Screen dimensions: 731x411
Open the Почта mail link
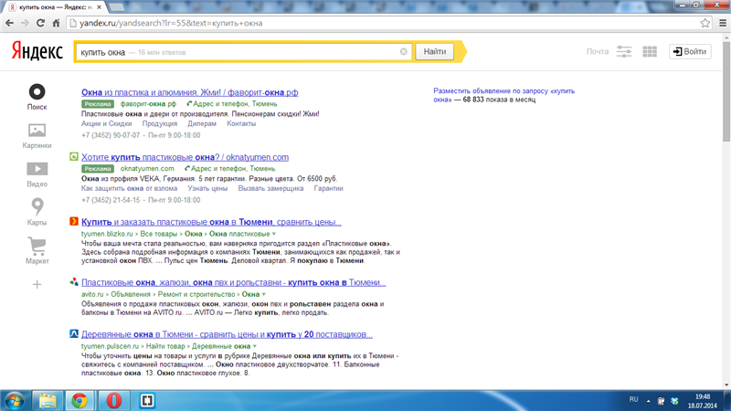(x=598, y=51)
